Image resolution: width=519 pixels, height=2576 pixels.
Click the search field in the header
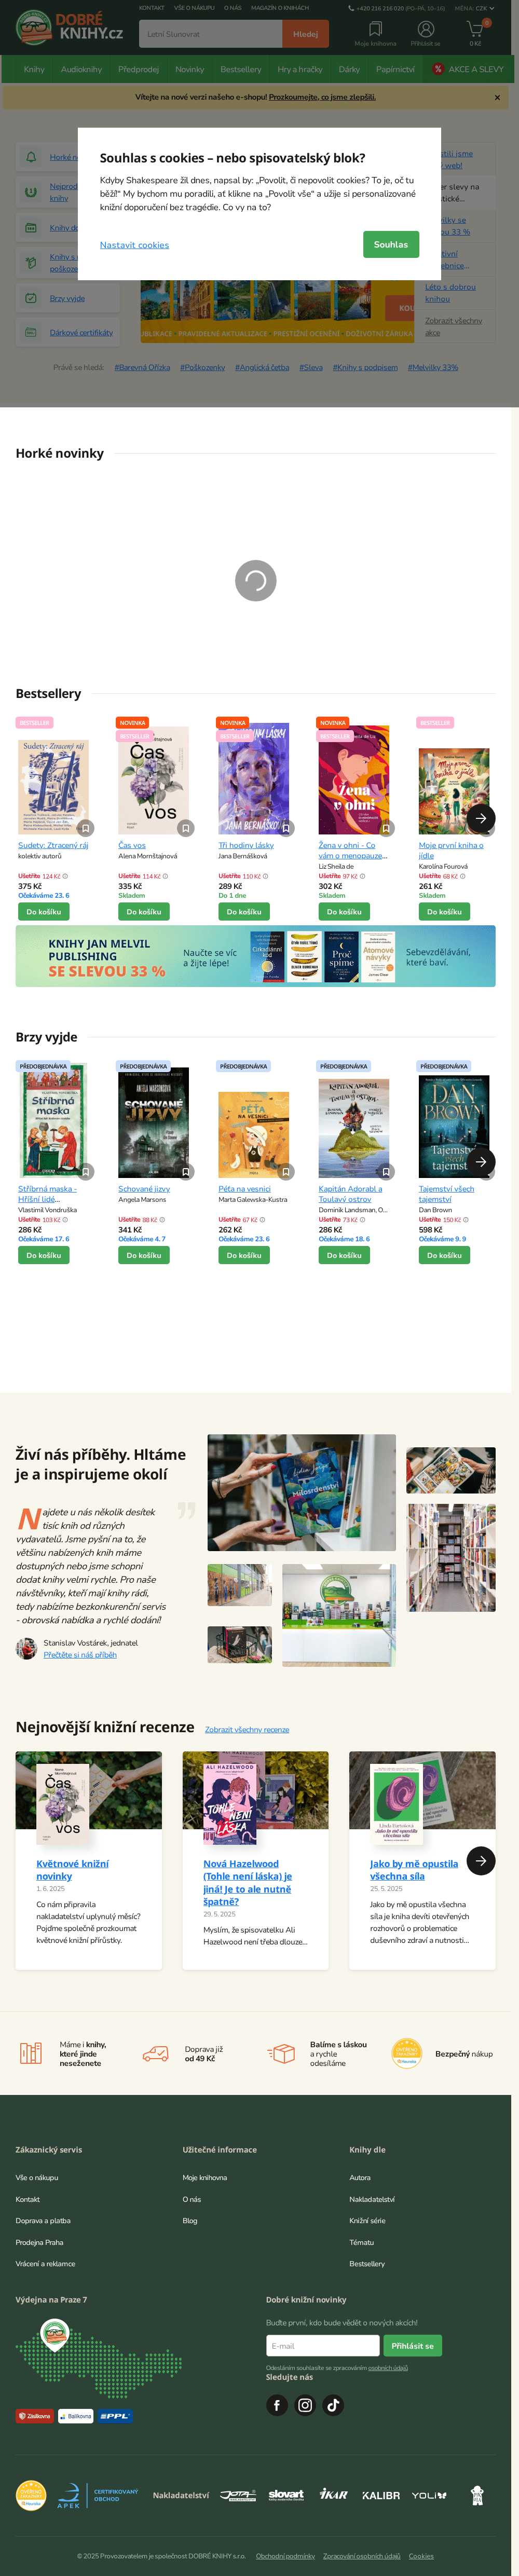pyautogui.click(x=211, y=34)
